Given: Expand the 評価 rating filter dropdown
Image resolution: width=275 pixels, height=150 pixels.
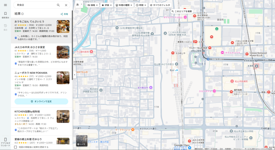Looking at the screenshot, I should coord(107,5).
